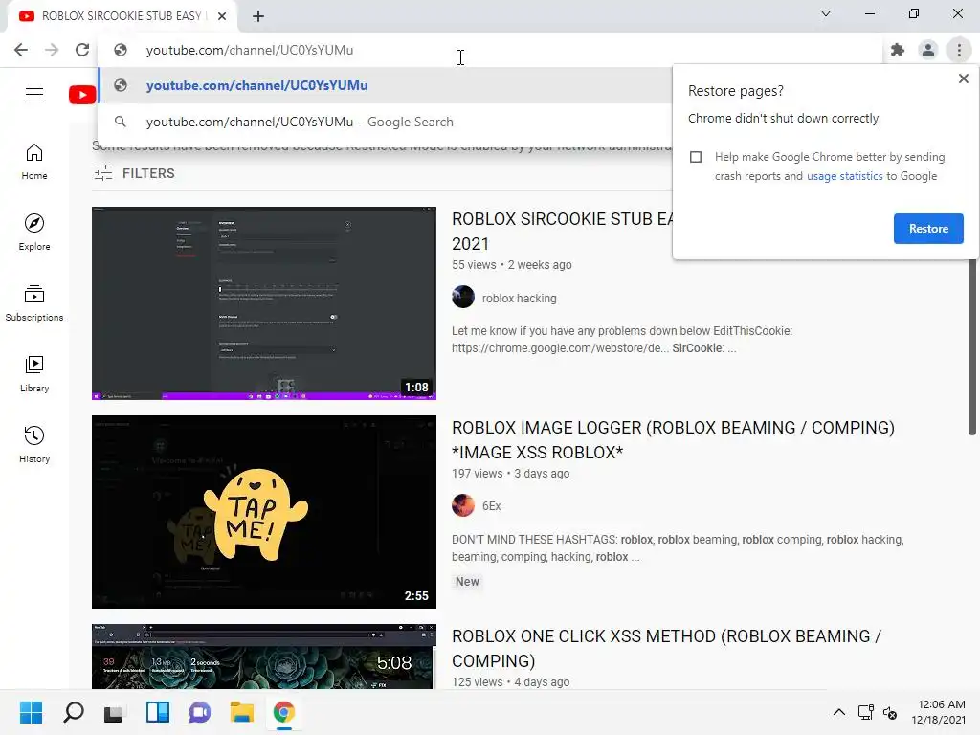Open the usage statistics link
Viewport: 980px width, 735px height.
coord(844,176)
